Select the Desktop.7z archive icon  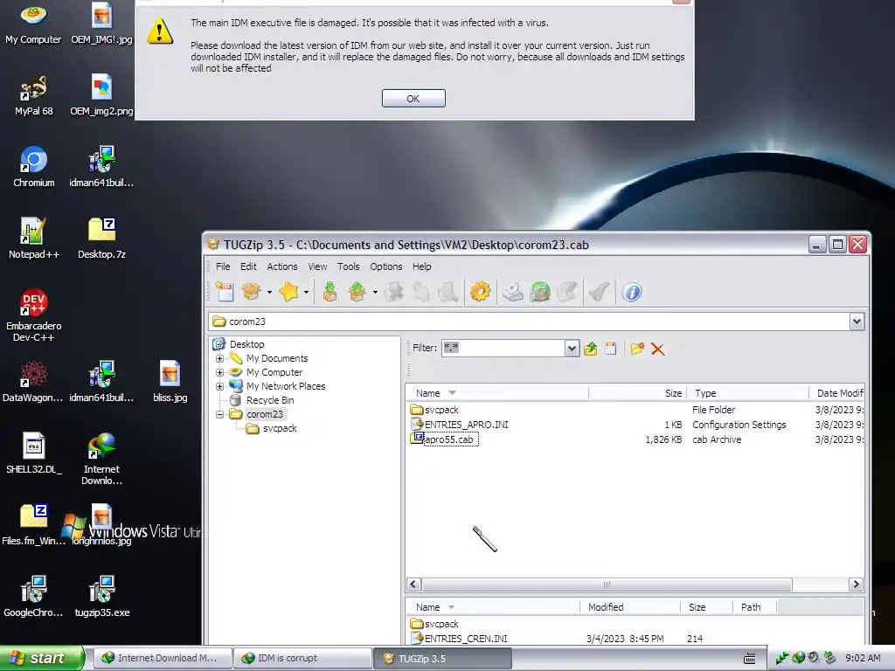101,239
